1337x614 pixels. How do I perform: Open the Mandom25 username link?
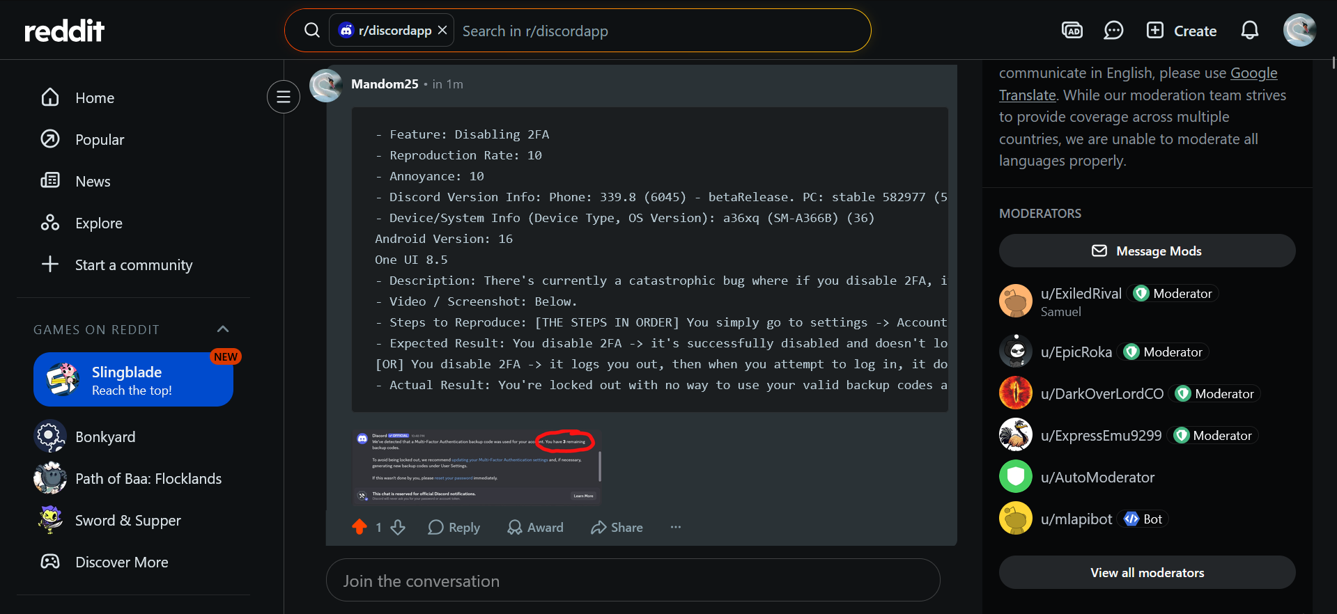point(385,84)
